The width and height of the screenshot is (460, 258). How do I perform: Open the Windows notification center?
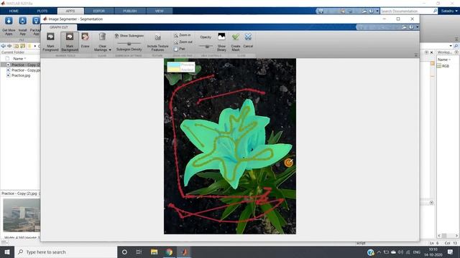(451, 252)
